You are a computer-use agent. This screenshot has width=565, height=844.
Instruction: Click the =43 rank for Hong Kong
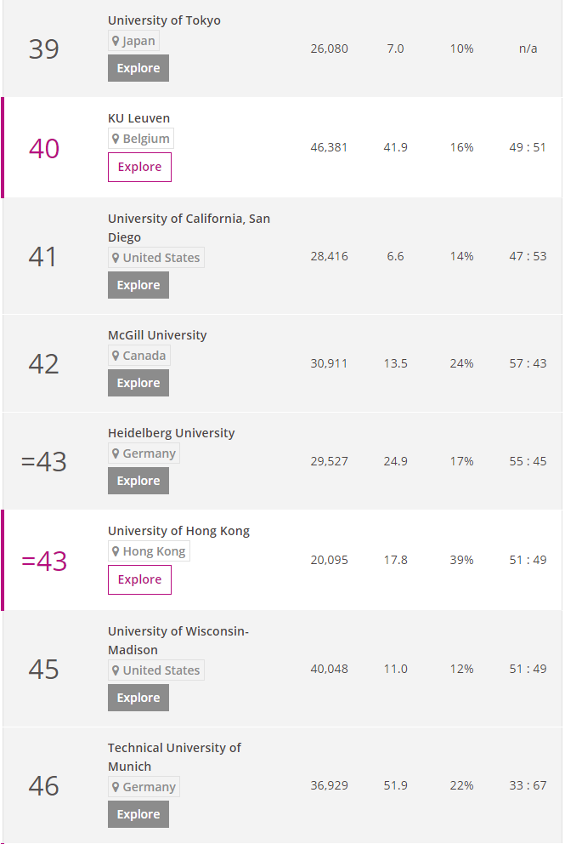pos(44,561)
